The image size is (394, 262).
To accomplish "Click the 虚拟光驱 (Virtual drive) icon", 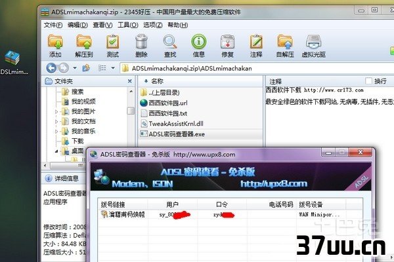I will [314, 46].
